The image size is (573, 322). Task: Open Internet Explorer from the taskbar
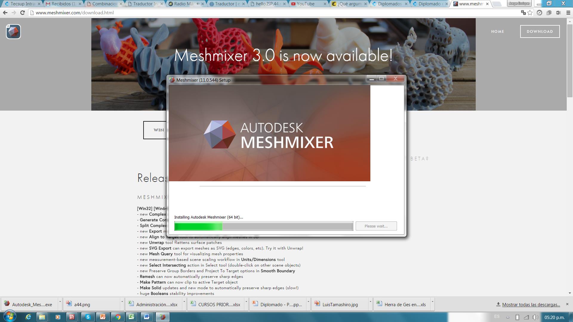click(x=28, y=317)
